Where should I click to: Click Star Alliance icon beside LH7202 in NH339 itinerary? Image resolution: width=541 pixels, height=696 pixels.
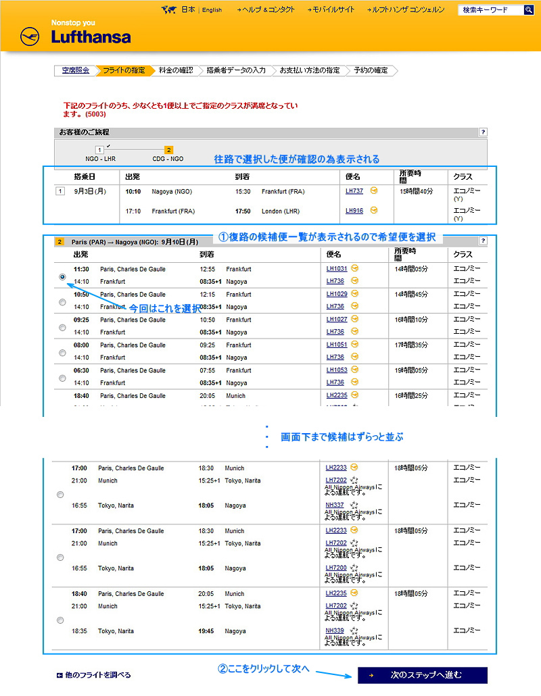(354, 605)
